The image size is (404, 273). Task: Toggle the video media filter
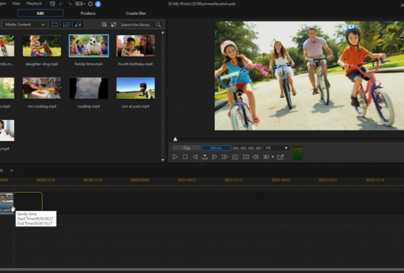click(55, 24)
